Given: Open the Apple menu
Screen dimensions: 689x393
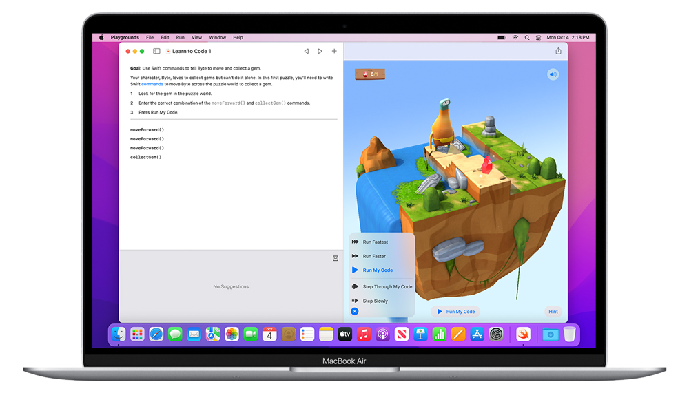Looking at the screenshot, I should pos(101,37).
